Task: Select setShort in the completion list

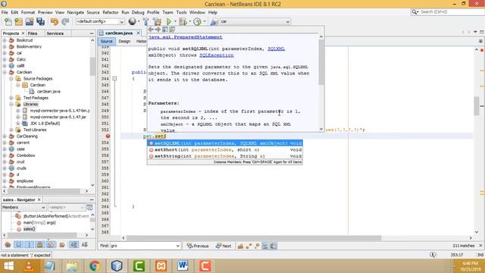Action: click(225, 150)
